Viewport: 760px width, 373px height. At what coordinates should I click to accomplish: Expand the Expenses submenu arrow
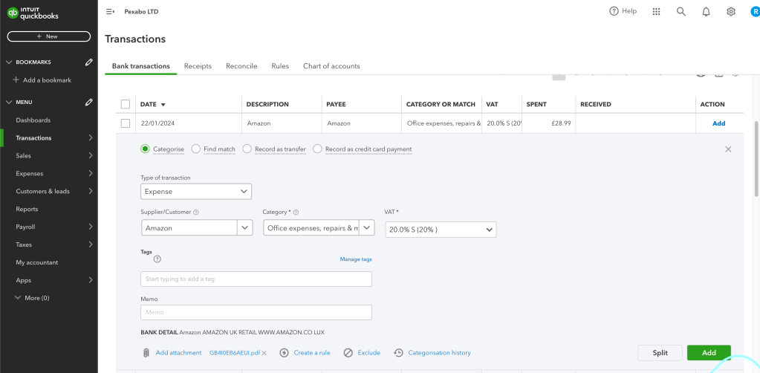pyautogui.click(x=90, y=173)
